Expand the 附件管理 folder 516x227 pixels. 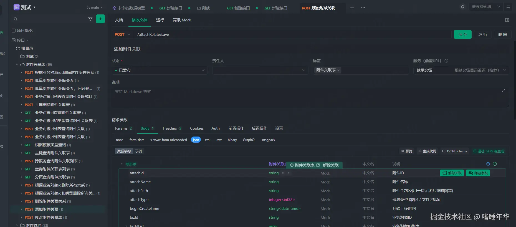tap(17, 225)
